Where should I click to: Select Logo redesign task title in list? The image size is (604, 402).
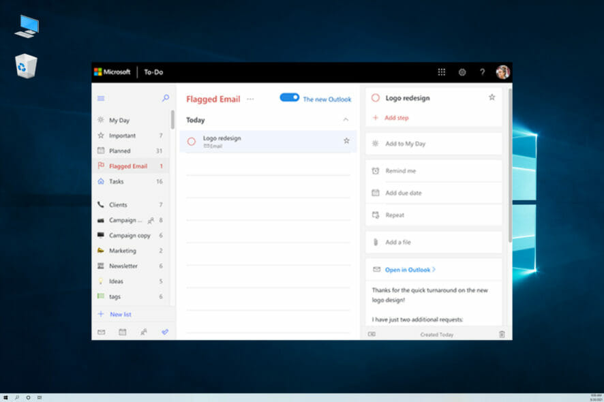click(222, 138)
